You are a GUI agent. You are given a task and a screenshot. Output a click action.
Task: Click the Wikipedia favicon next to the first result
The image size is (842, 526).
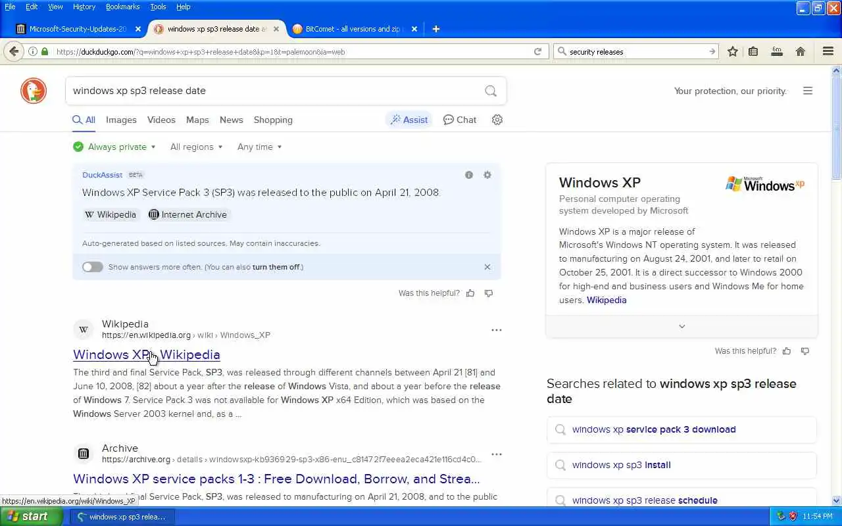pos(84,329)
